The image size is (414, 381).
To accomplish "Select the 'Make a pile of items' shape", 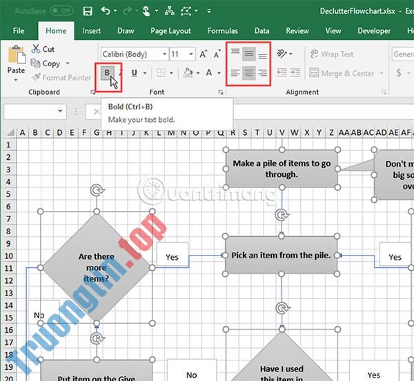I will tap(282, 169).
